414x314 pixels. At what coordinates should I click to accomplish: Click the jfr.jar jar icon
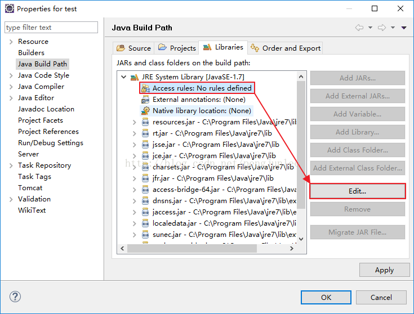pyautogui.click(x=145, y=178)
